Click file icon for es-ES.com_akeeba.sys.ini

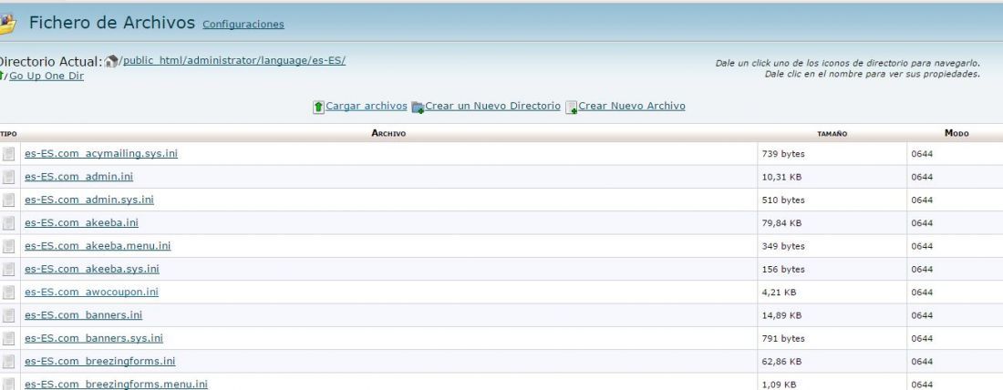[x=8, y=269]
